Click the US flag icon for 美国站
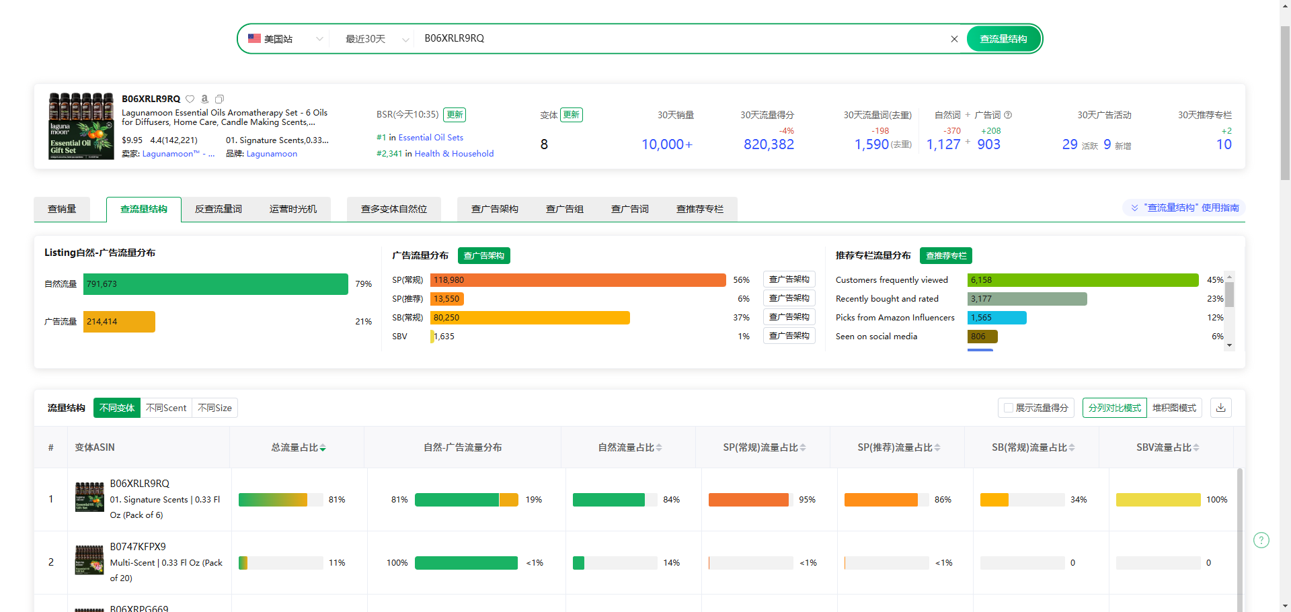Viewport: 1291px width, 612px height. [x=254, y=38]
